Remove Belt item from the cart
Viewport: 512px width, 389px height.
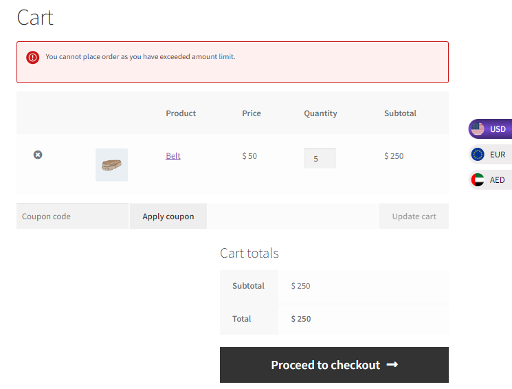pos(38,155)
